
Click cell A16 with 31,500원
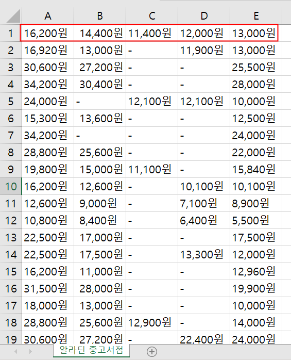tap(48, 288)
